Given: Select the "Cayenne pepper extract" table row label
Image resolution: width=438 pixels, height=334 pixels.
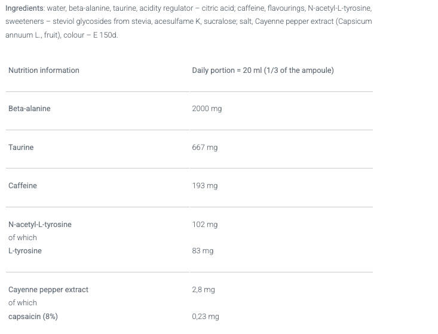Looking at the screenshot, I should (48, 290).
